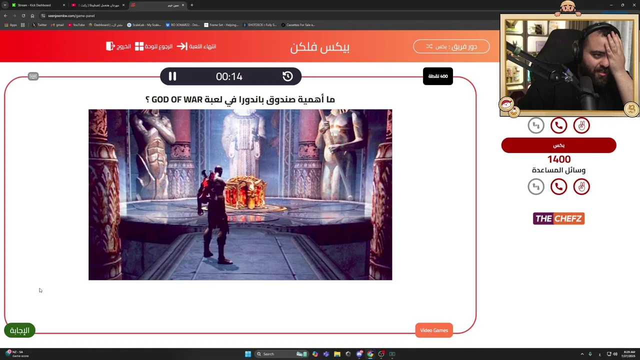Click the phone call lifeline above the بكس banner
Screen dimensions: 640x360
click(x=558, y=125)
